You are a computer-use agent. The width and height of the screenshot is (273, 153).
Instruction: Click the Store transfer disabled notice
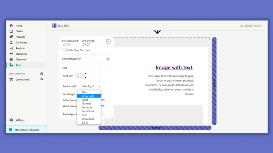coord(27,130)
